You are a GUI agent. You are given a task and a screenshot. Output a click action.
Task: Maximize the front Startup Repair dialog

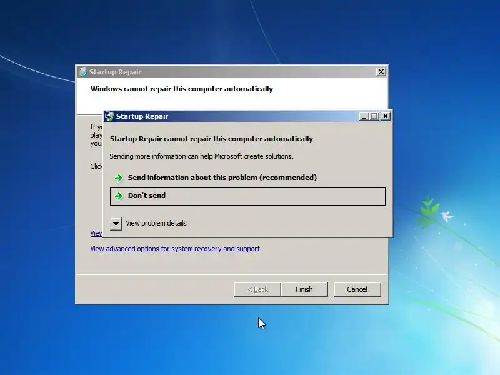point(374,116)
